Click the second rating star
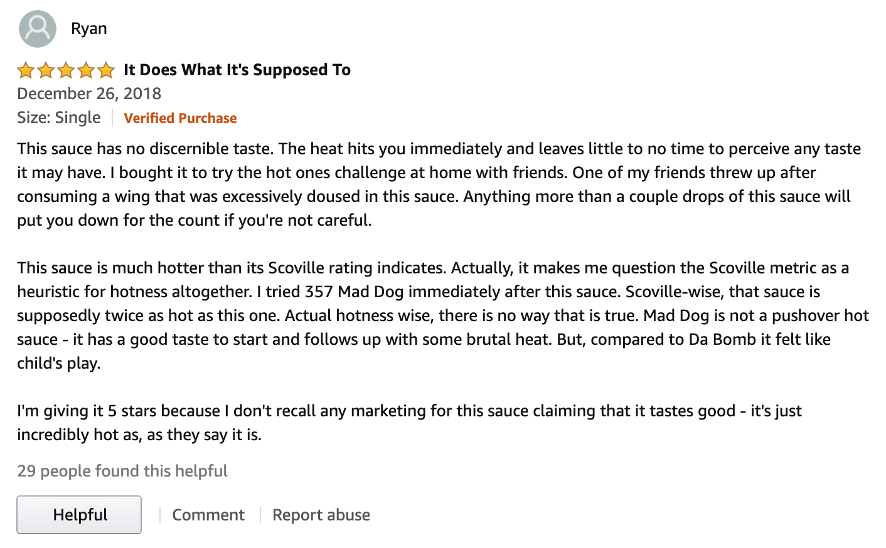 click(46, 70)
